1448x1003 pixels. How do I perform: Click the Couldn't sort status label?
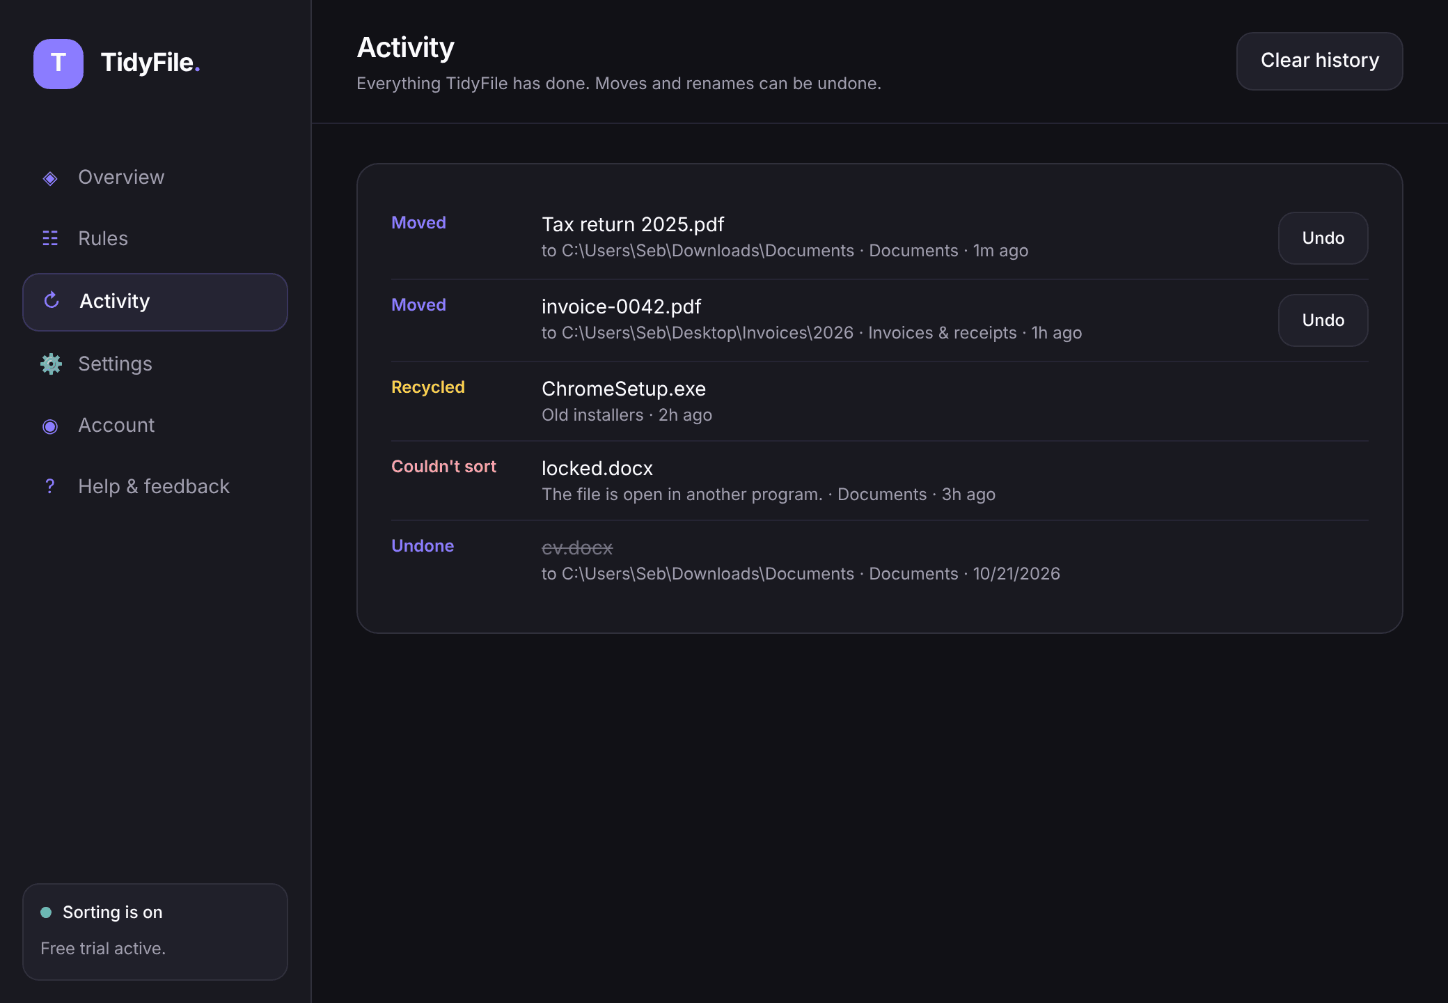click(444, 467)
